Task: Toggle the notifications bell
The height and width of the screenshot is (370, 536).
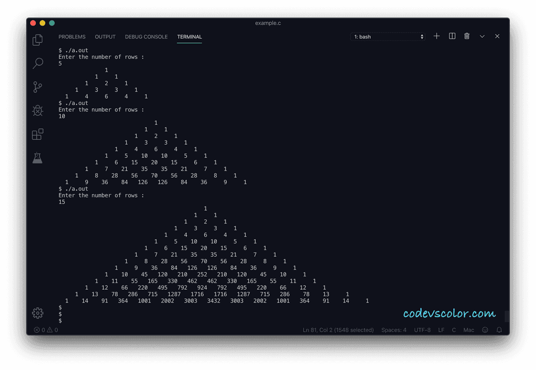Action: 499,330
